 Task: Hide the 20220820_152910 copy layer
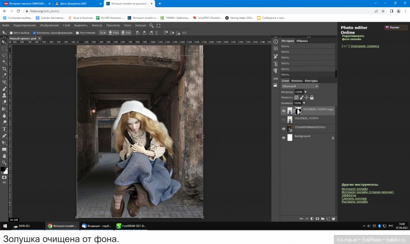[x=284, y=111]
